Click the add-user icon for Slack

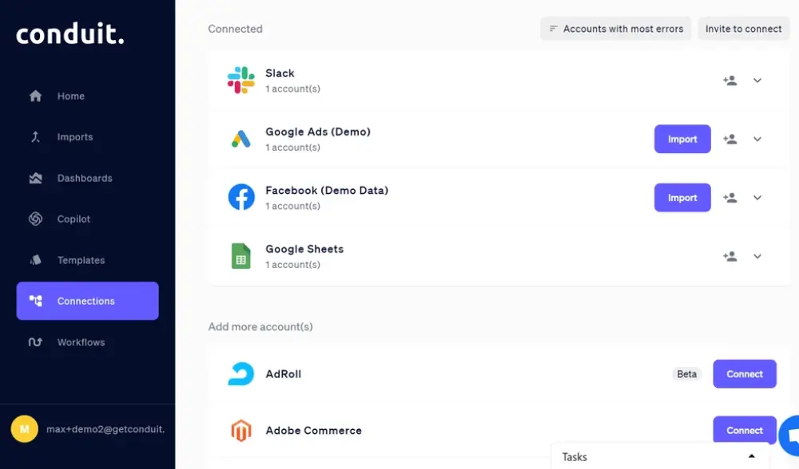point(729,81)
